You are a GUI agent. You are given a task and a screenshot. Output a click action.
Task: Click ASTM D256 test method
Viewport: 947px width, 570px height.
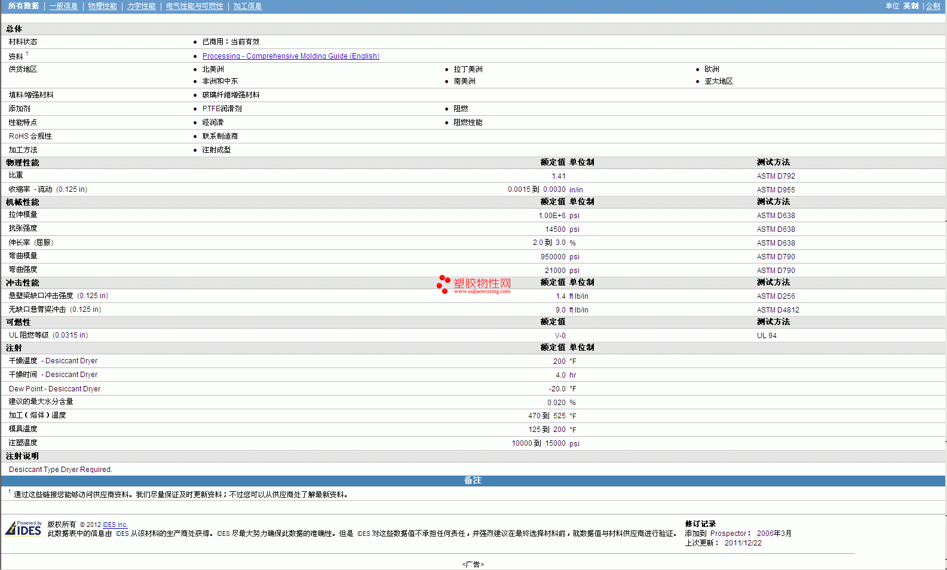pos(776,296)
